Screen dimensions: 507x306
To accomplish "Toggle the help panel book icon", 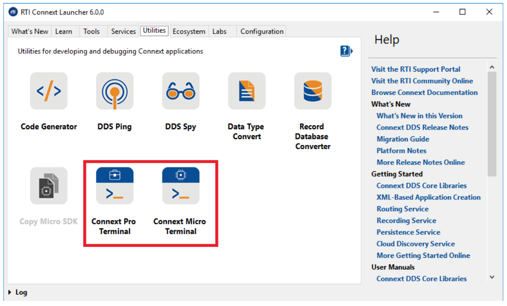I will pyautogui.click(x=346, y=51).
